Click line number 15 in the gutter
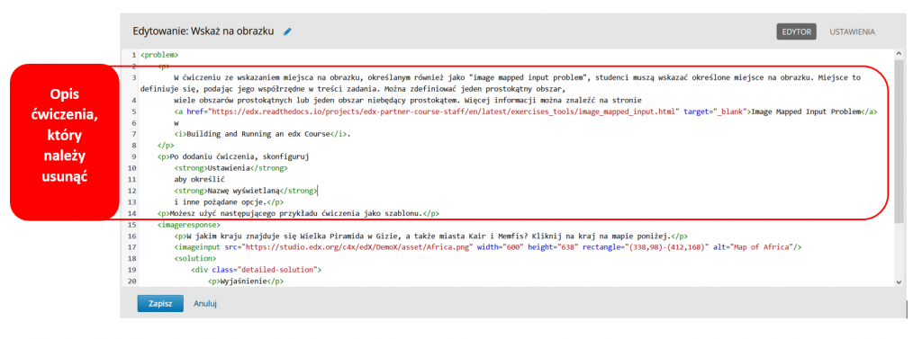This screenshot has height=339, width=922. pos(131,225)
